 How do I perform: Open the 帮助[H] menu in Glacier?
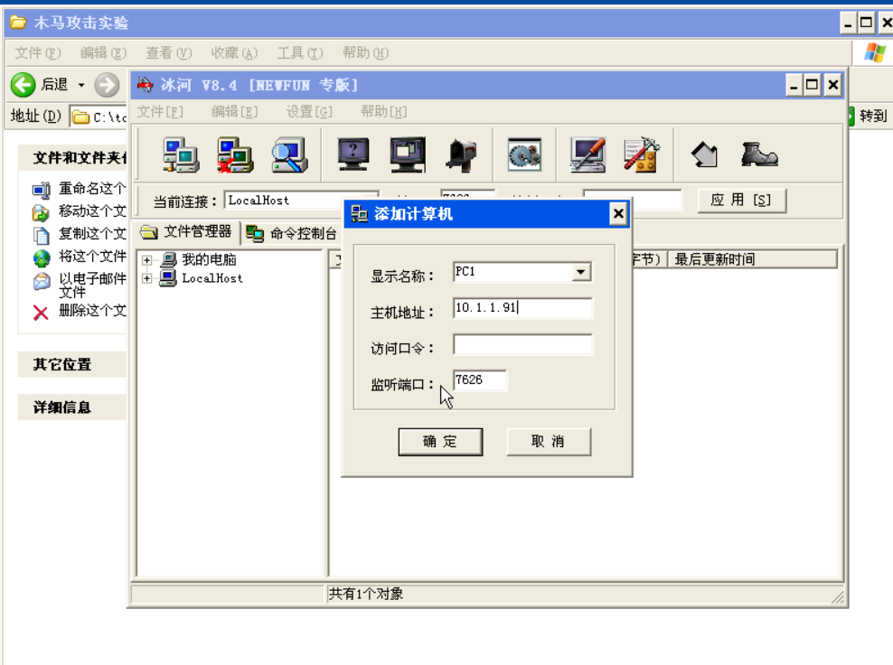click(384, 112)
